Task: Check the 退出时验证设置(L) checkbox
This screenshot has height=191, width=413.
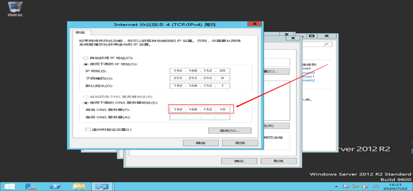Action: click(87, 130)
